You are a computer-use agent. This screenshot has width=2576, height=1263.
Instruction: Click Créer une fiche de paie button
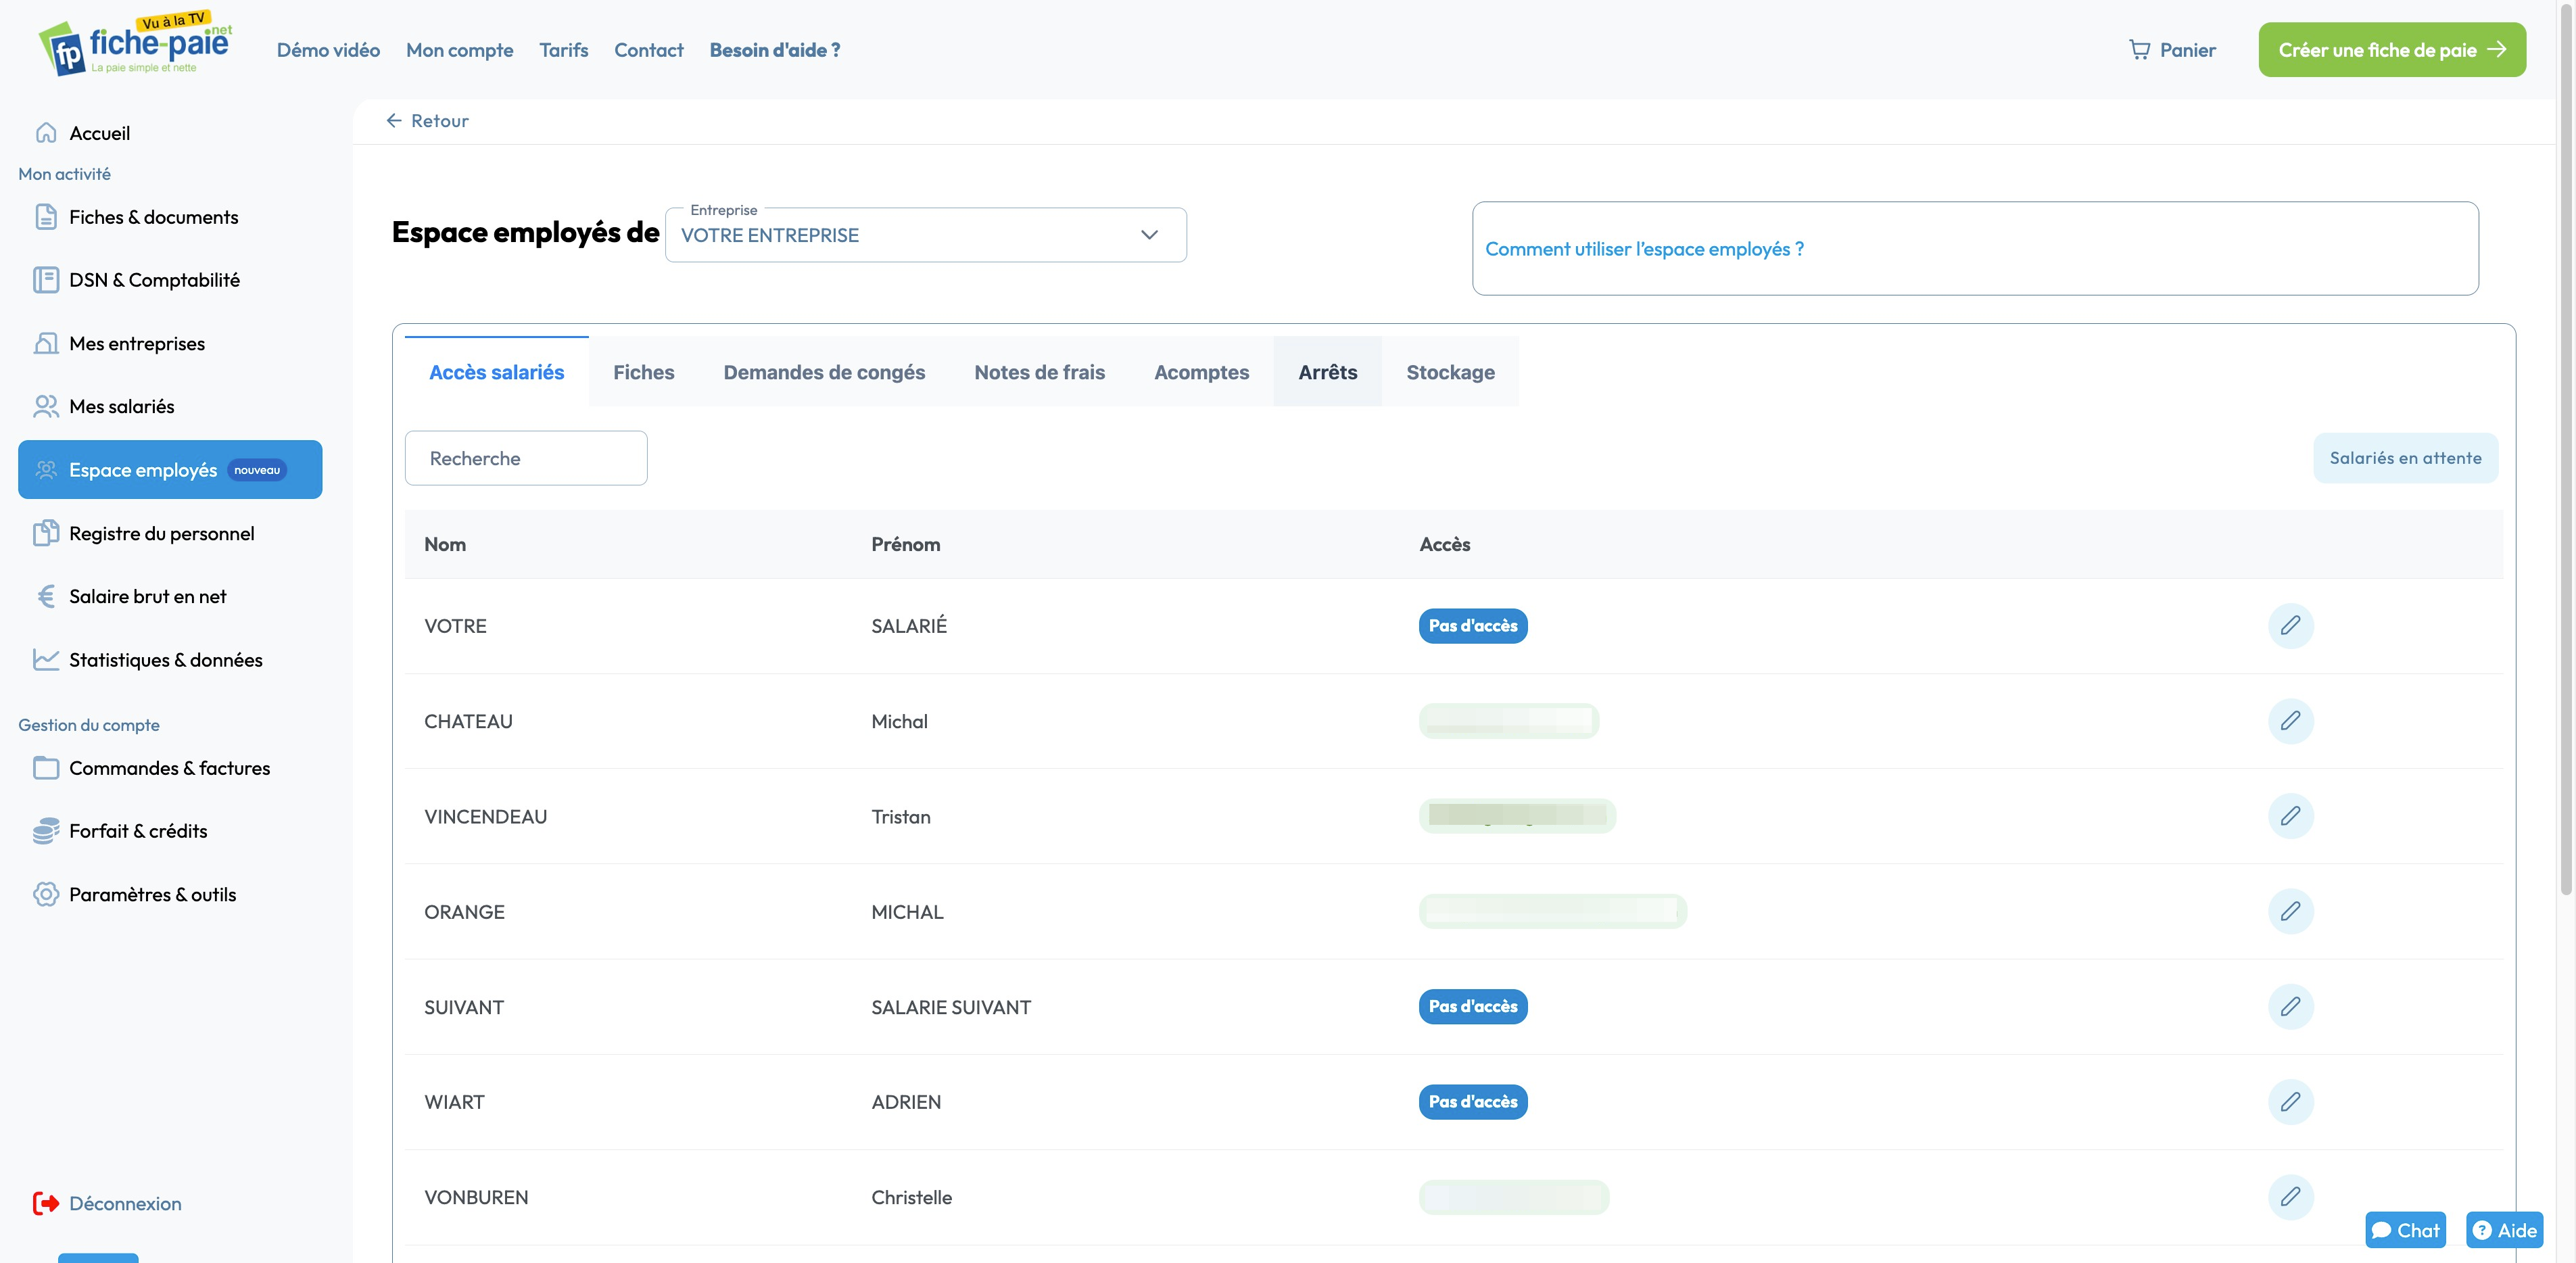pos(2391,50)
